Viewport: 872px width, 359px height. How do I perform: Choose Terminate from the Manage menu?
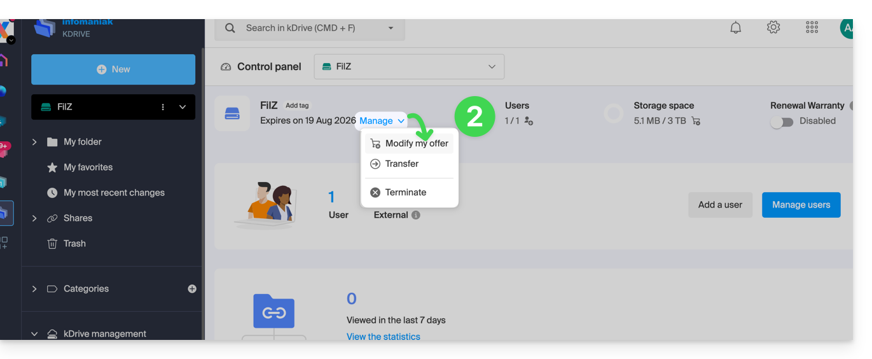coord(405,192)
